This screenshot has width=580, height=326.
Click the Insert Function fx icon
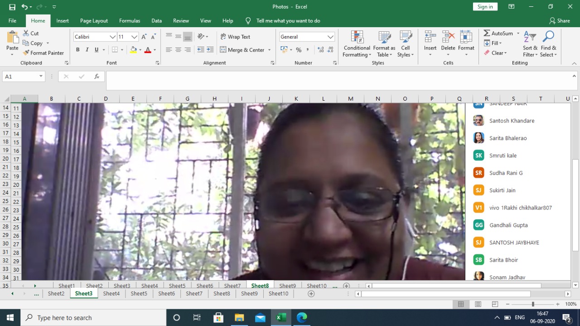click(x=97, y=77)
